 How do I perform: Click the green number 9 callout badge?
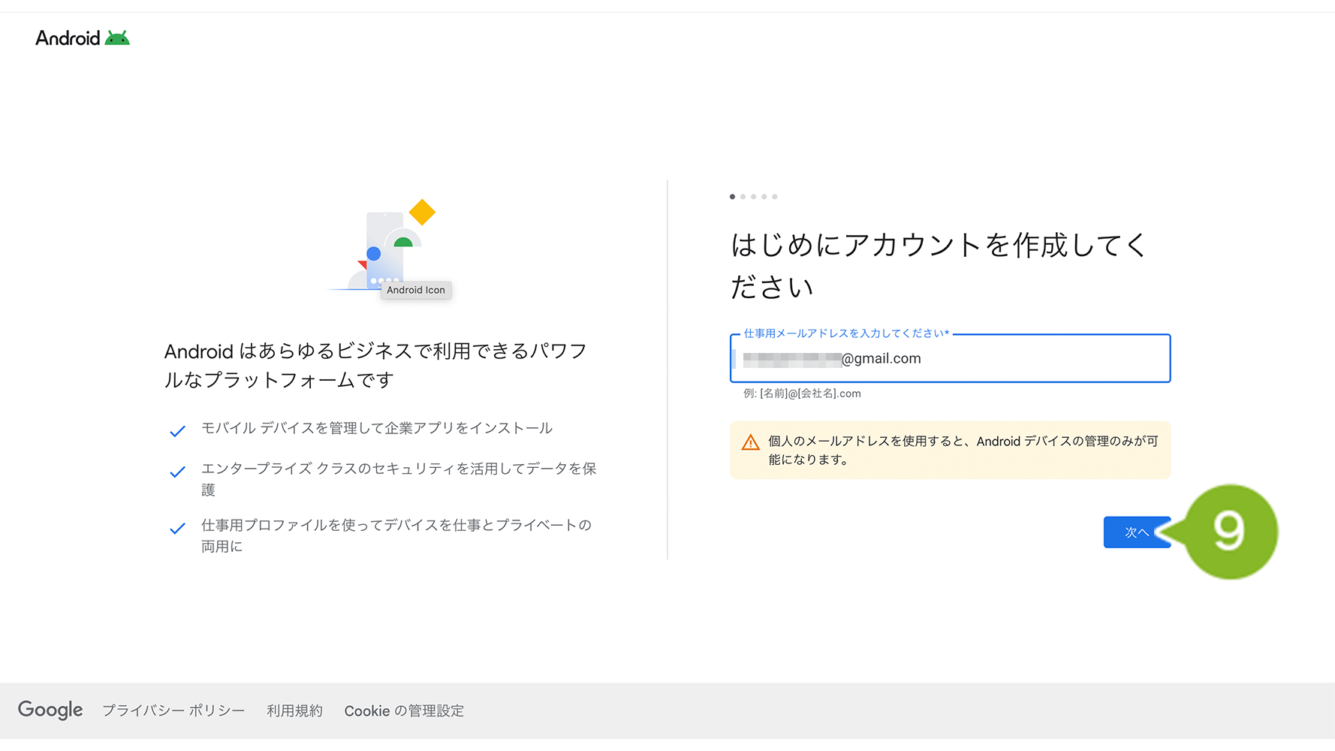[x=1229, y=532]
